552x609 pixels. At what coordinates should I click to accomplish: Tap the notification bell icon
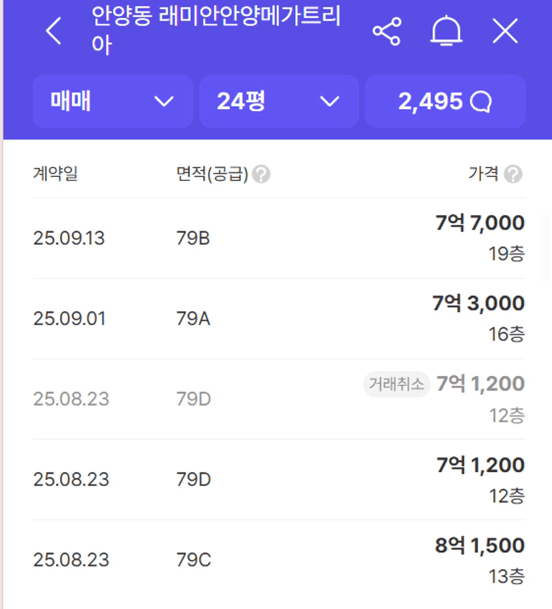pos(447,31)
